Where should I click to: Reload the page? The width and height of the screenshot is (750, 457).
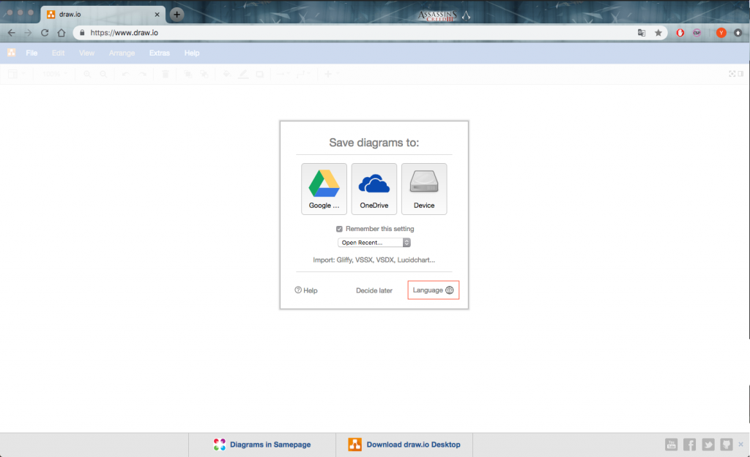tap(45, 32)
